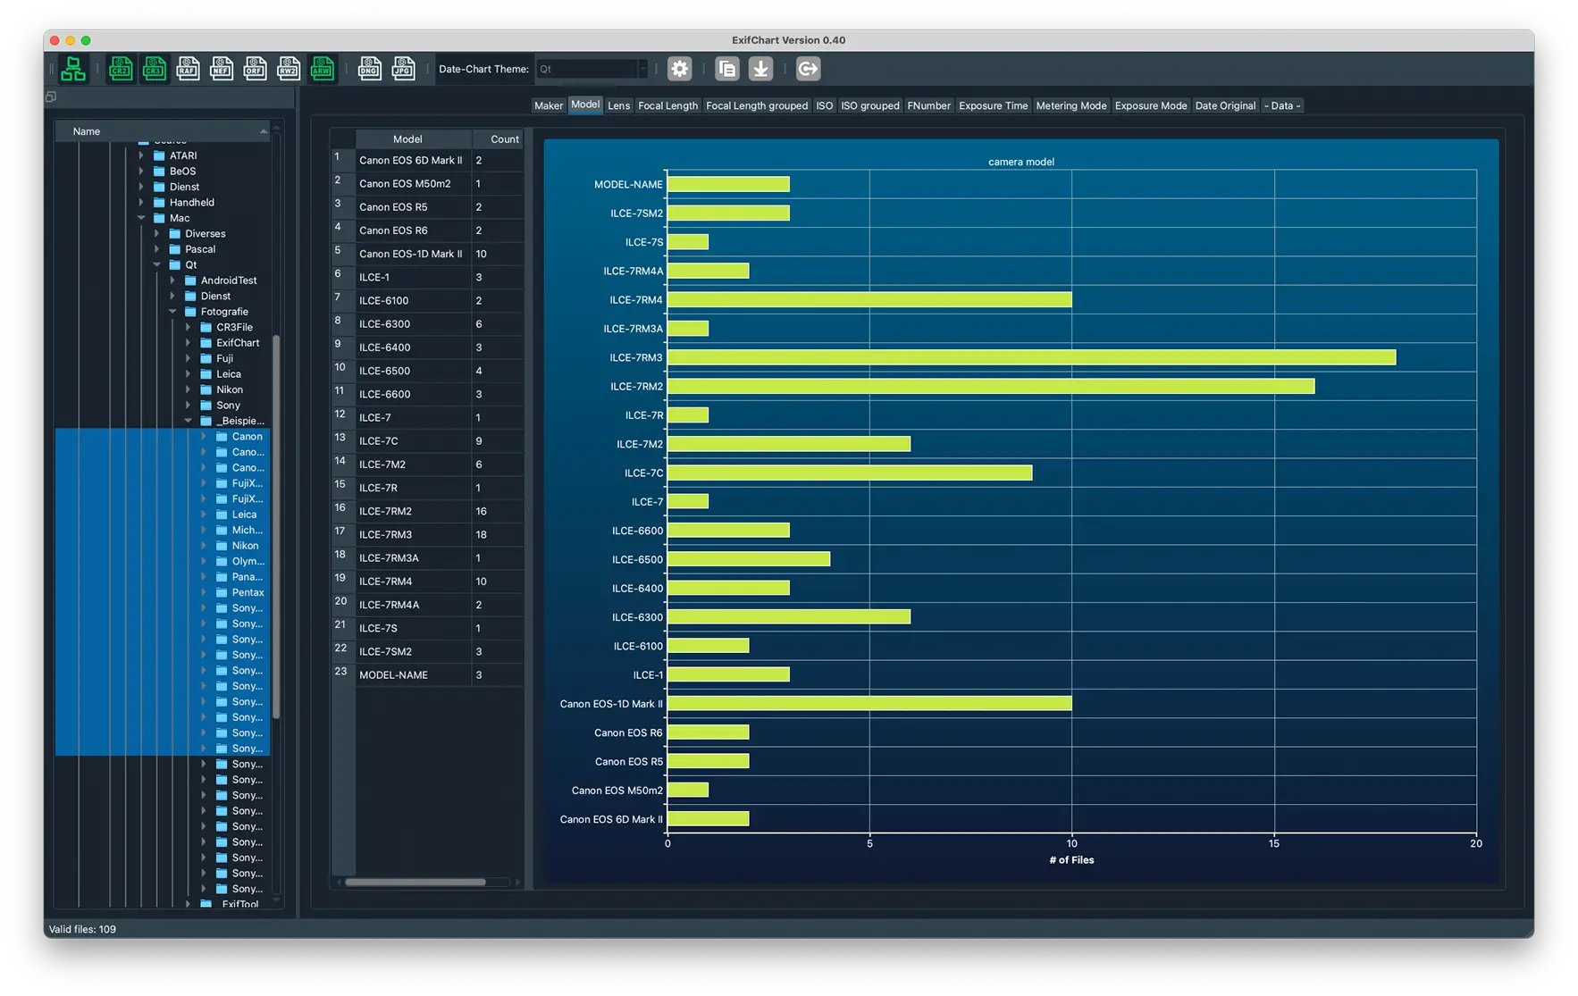Click the table's horizontal scrollbar

[415, 883]
